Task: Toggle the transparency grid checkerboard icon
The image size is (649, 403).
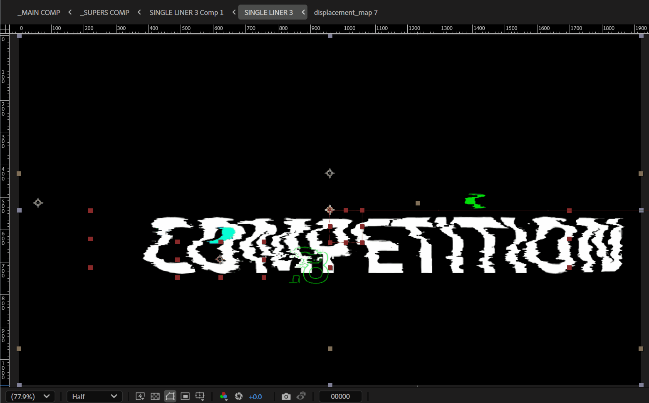Action: coord(155,396)
